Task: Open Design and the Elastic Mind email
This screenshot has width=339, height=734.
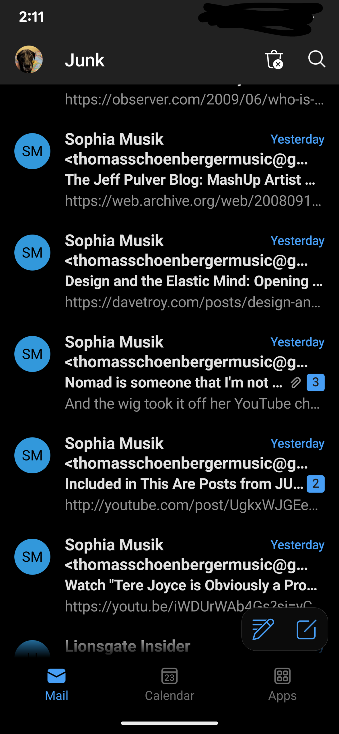Action: click(x=189, y=281)
